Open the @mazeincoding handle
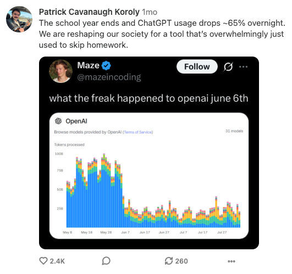The image size is (292, 274). click(x=109, y=77)
